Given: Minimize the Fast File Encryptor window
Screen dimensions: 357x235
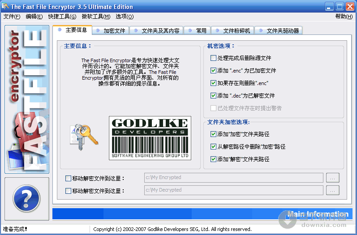Looking at the screenshot, I should coord(329,7).
